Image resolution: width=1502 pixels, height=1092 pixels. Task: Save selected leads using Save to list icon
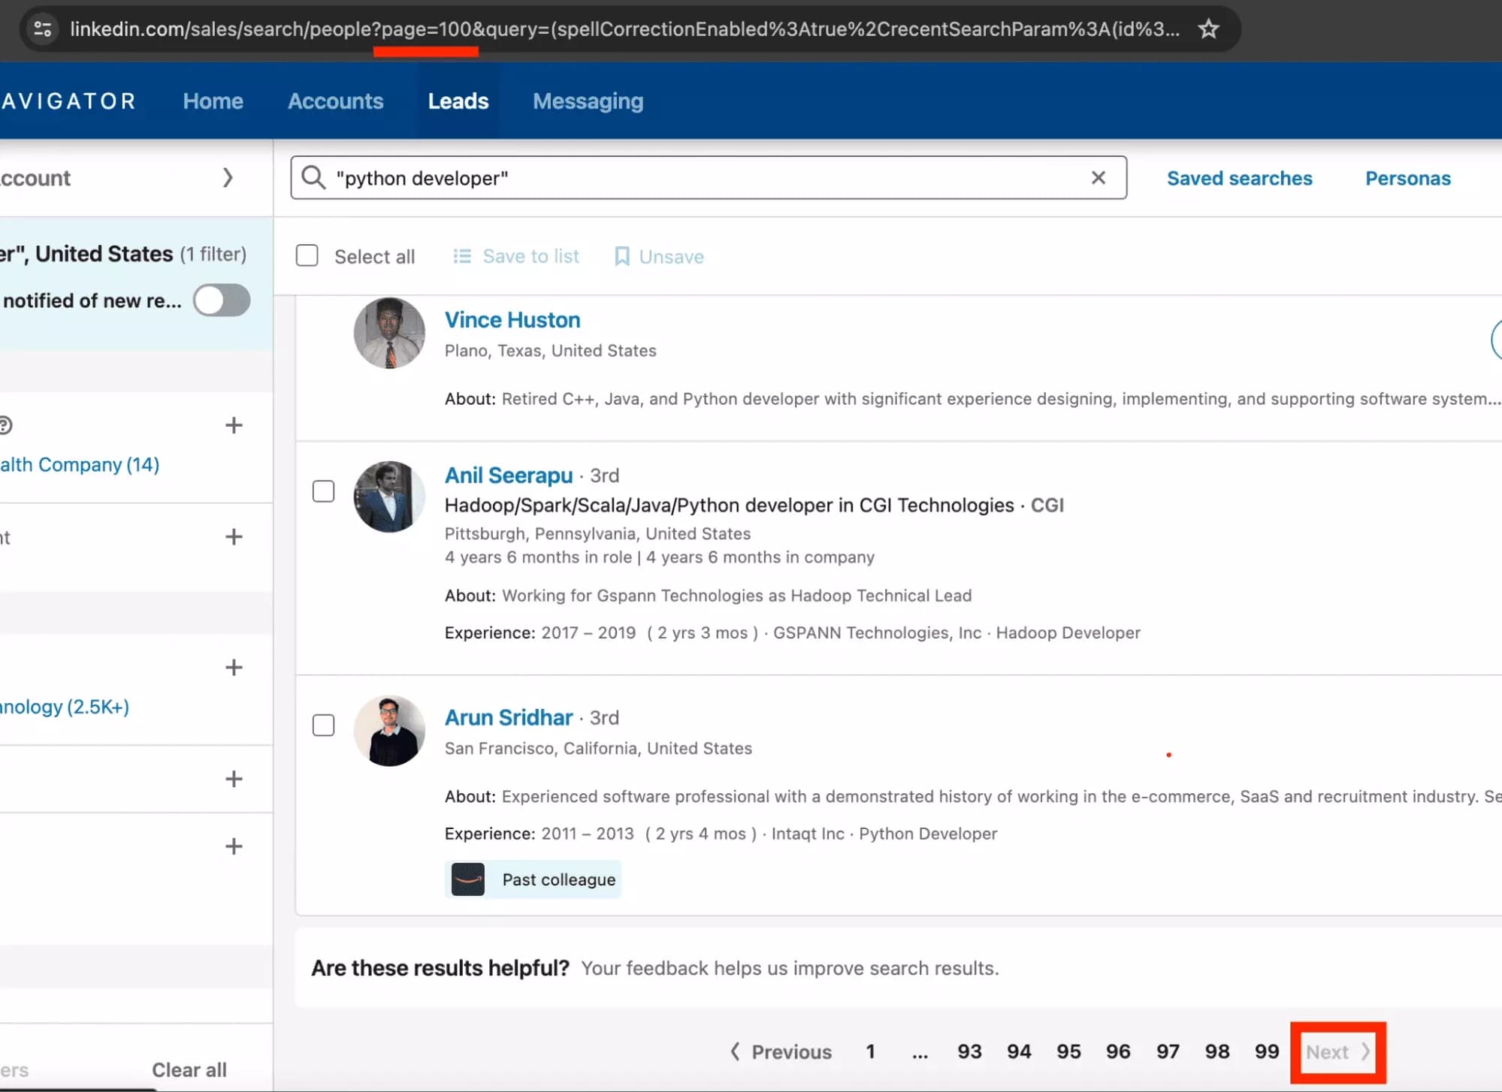click(x=462, y=256)
